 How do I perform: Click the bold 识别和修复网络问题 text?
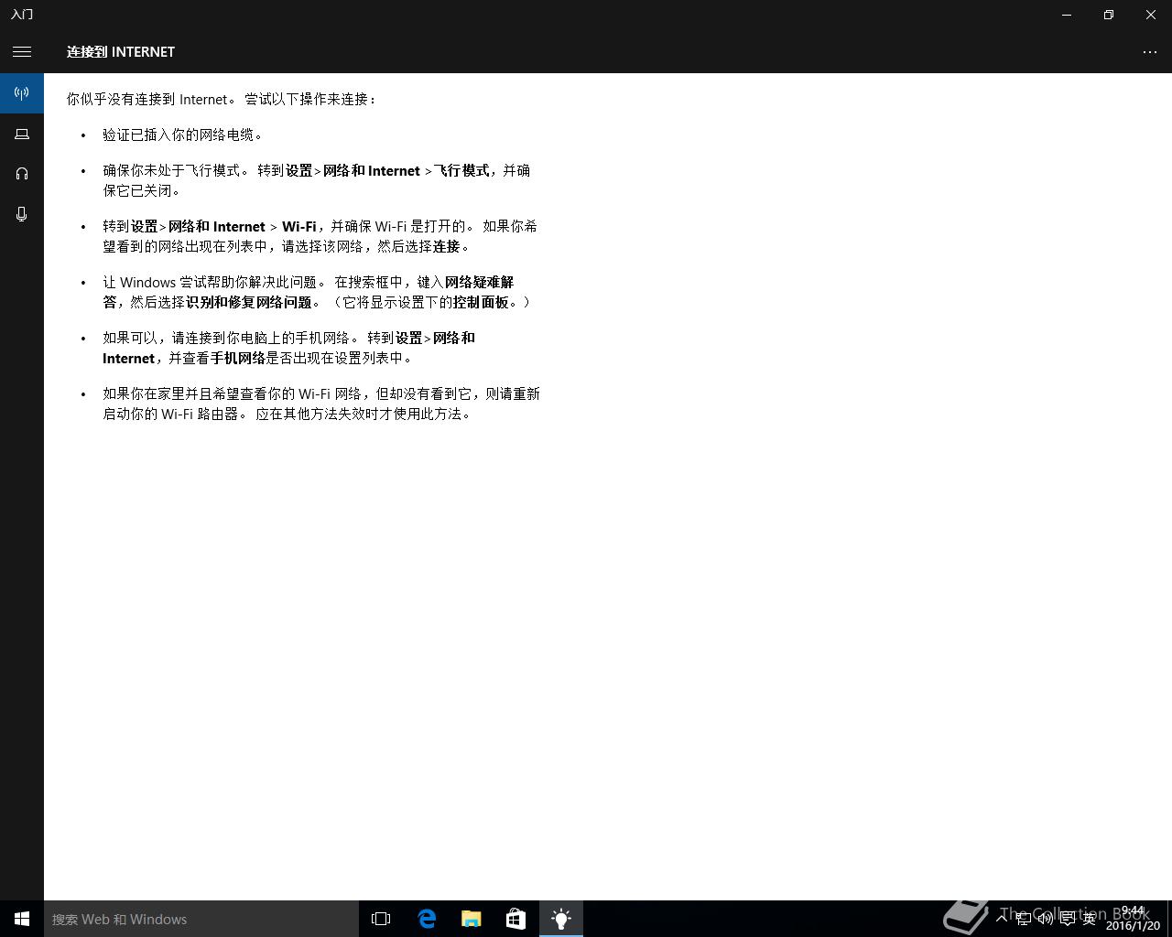pyautogui.click(x=249, y=302)
